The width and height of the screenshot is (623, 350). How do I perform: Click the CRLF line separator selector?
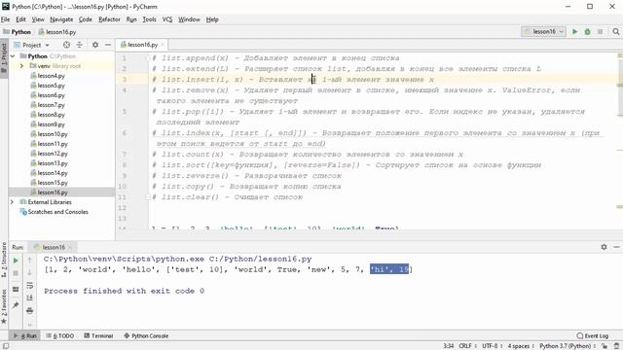[467, 346]
